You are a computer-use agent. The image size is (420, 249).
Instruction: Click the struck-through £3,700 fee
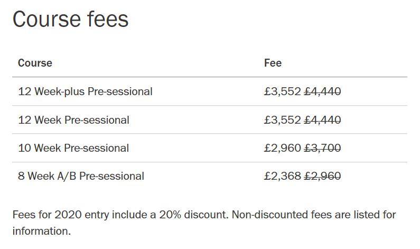[323, 148]
